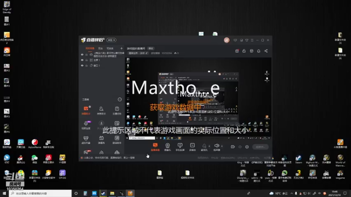351x197 pixels.
Task: Collapse the toolbox section circle button
Action: point(120,99)
